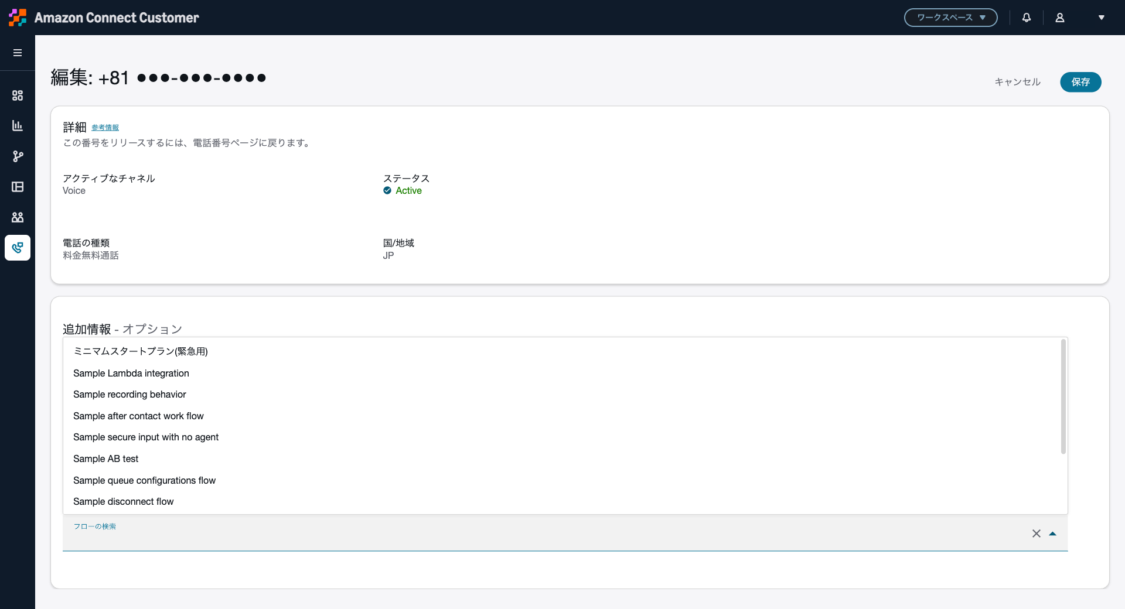Open notifications bell icon
Image resolution: width=1125 pixels, height=609 pixels.
click(1027, 18)
